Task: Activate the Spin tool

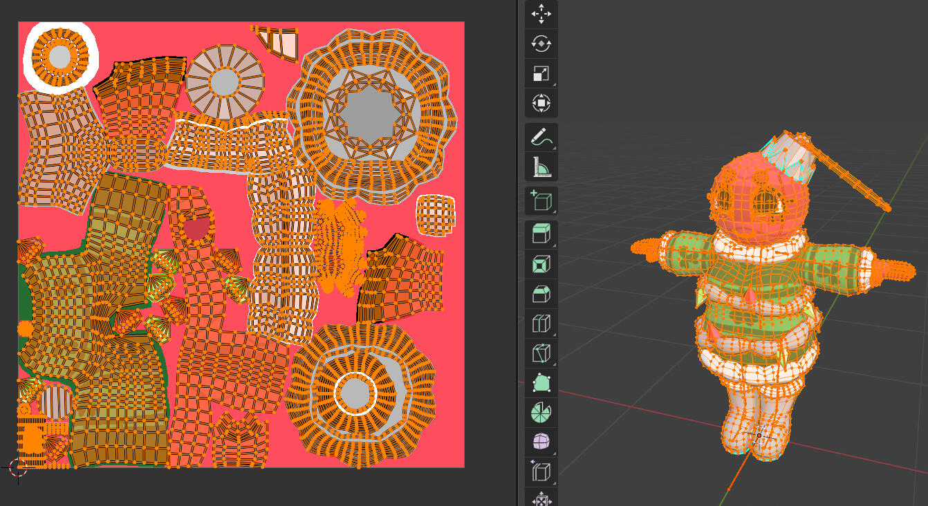Action: click(x=541, y=413)
